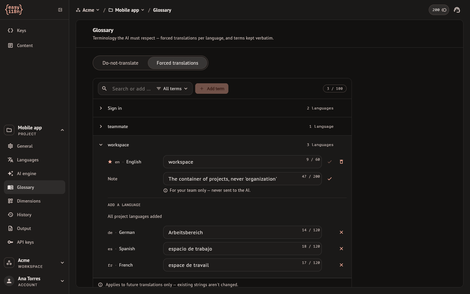Save the note with its checkmark
This screenshot has height=294, width=470.
tap(330, 179)
